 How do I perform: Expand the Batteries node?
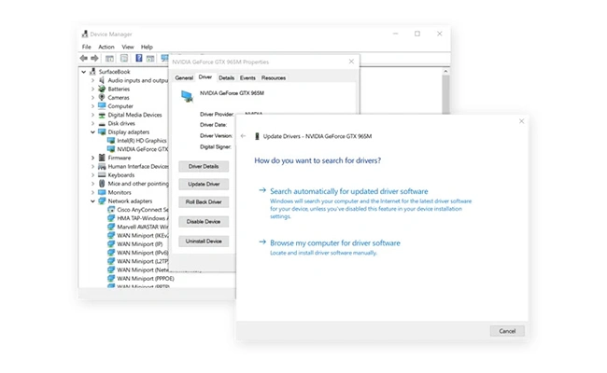click(92, 89)
